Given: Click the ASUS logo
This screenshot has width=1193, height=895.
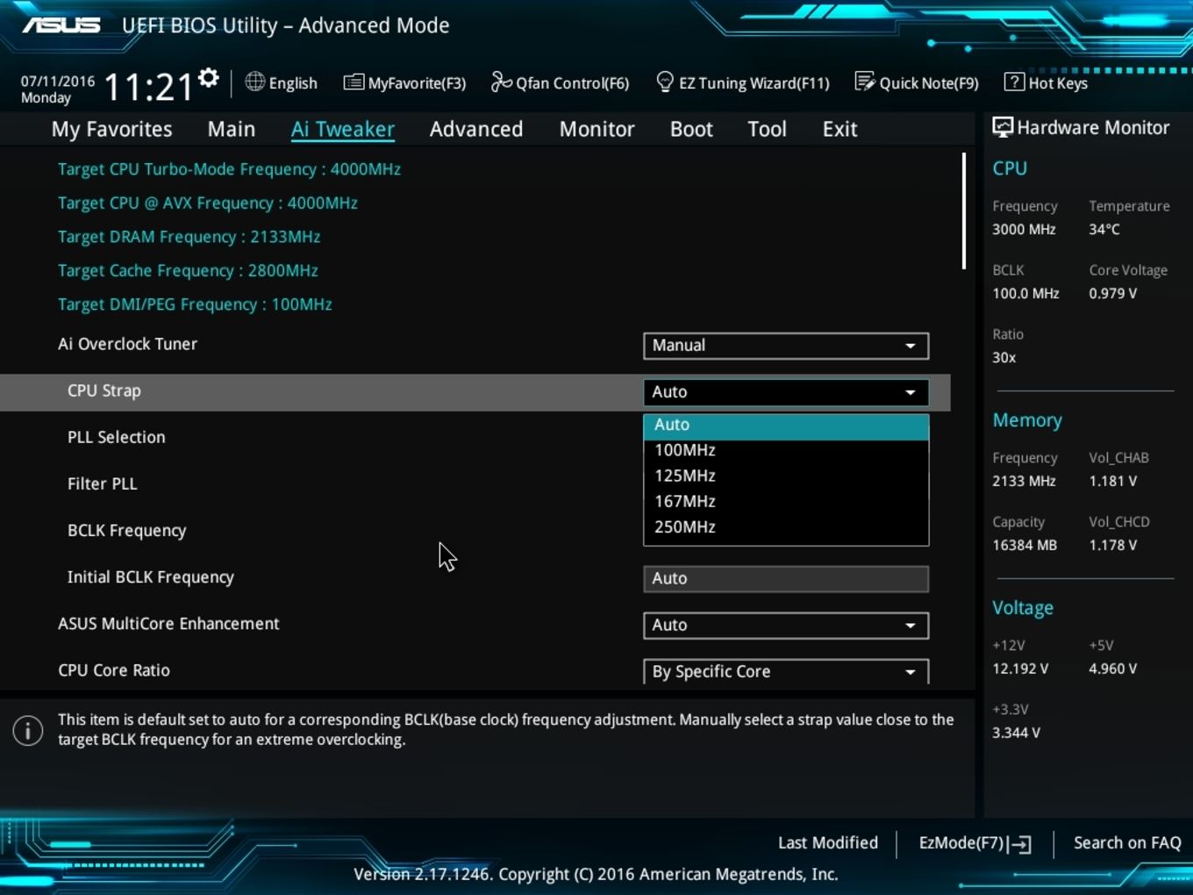Looking at the screenshot, I should pyautogui.click(x=61, y=25).
